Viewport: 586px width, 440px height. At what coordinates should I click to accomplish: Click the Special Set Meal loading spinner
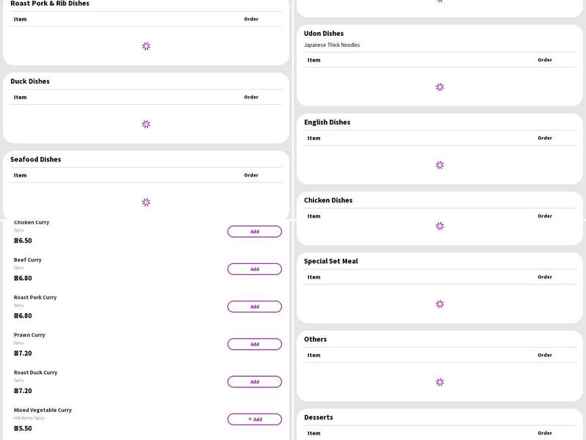439,304
